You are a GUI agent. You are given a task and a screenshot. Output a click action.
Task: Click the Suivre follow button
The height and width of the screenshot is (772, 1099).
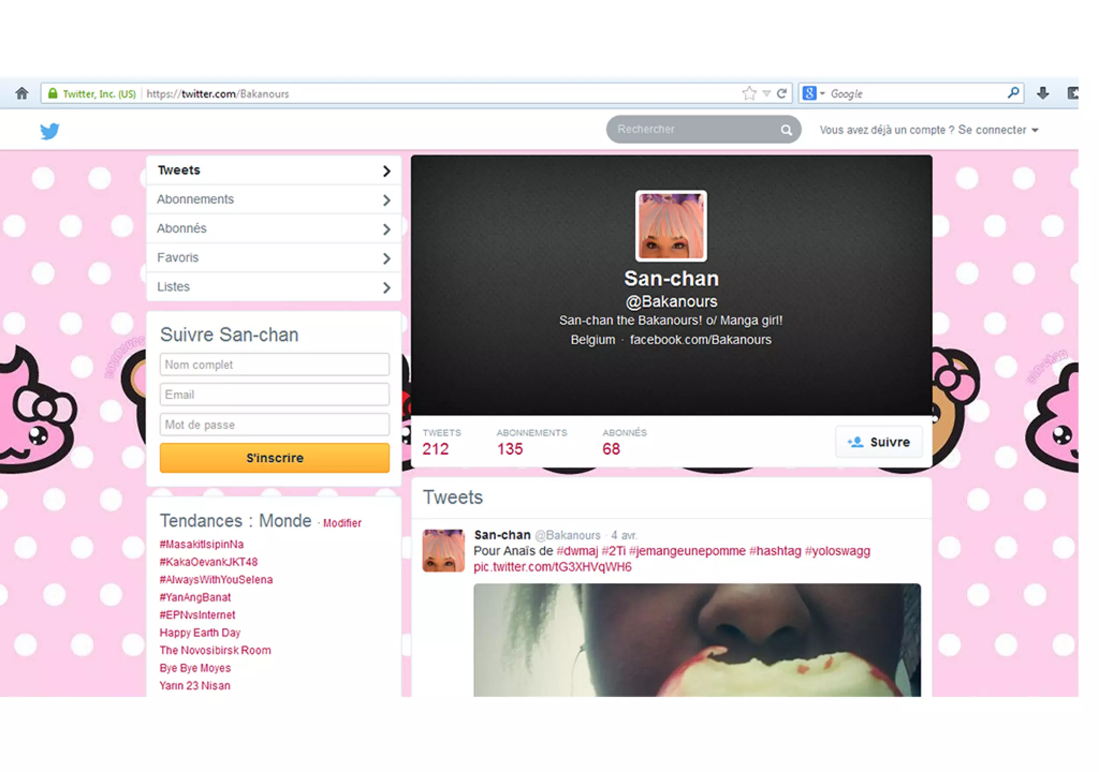[x=878, y=442]
